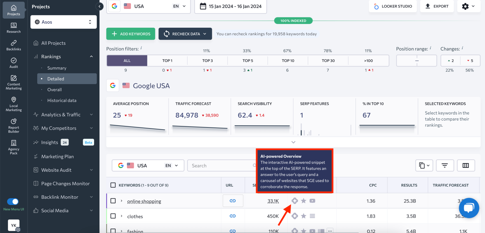Viewport: 485px width, 233px height.
Task: Open the Backlinks section in the sidebar
Action: click(13, 45)
